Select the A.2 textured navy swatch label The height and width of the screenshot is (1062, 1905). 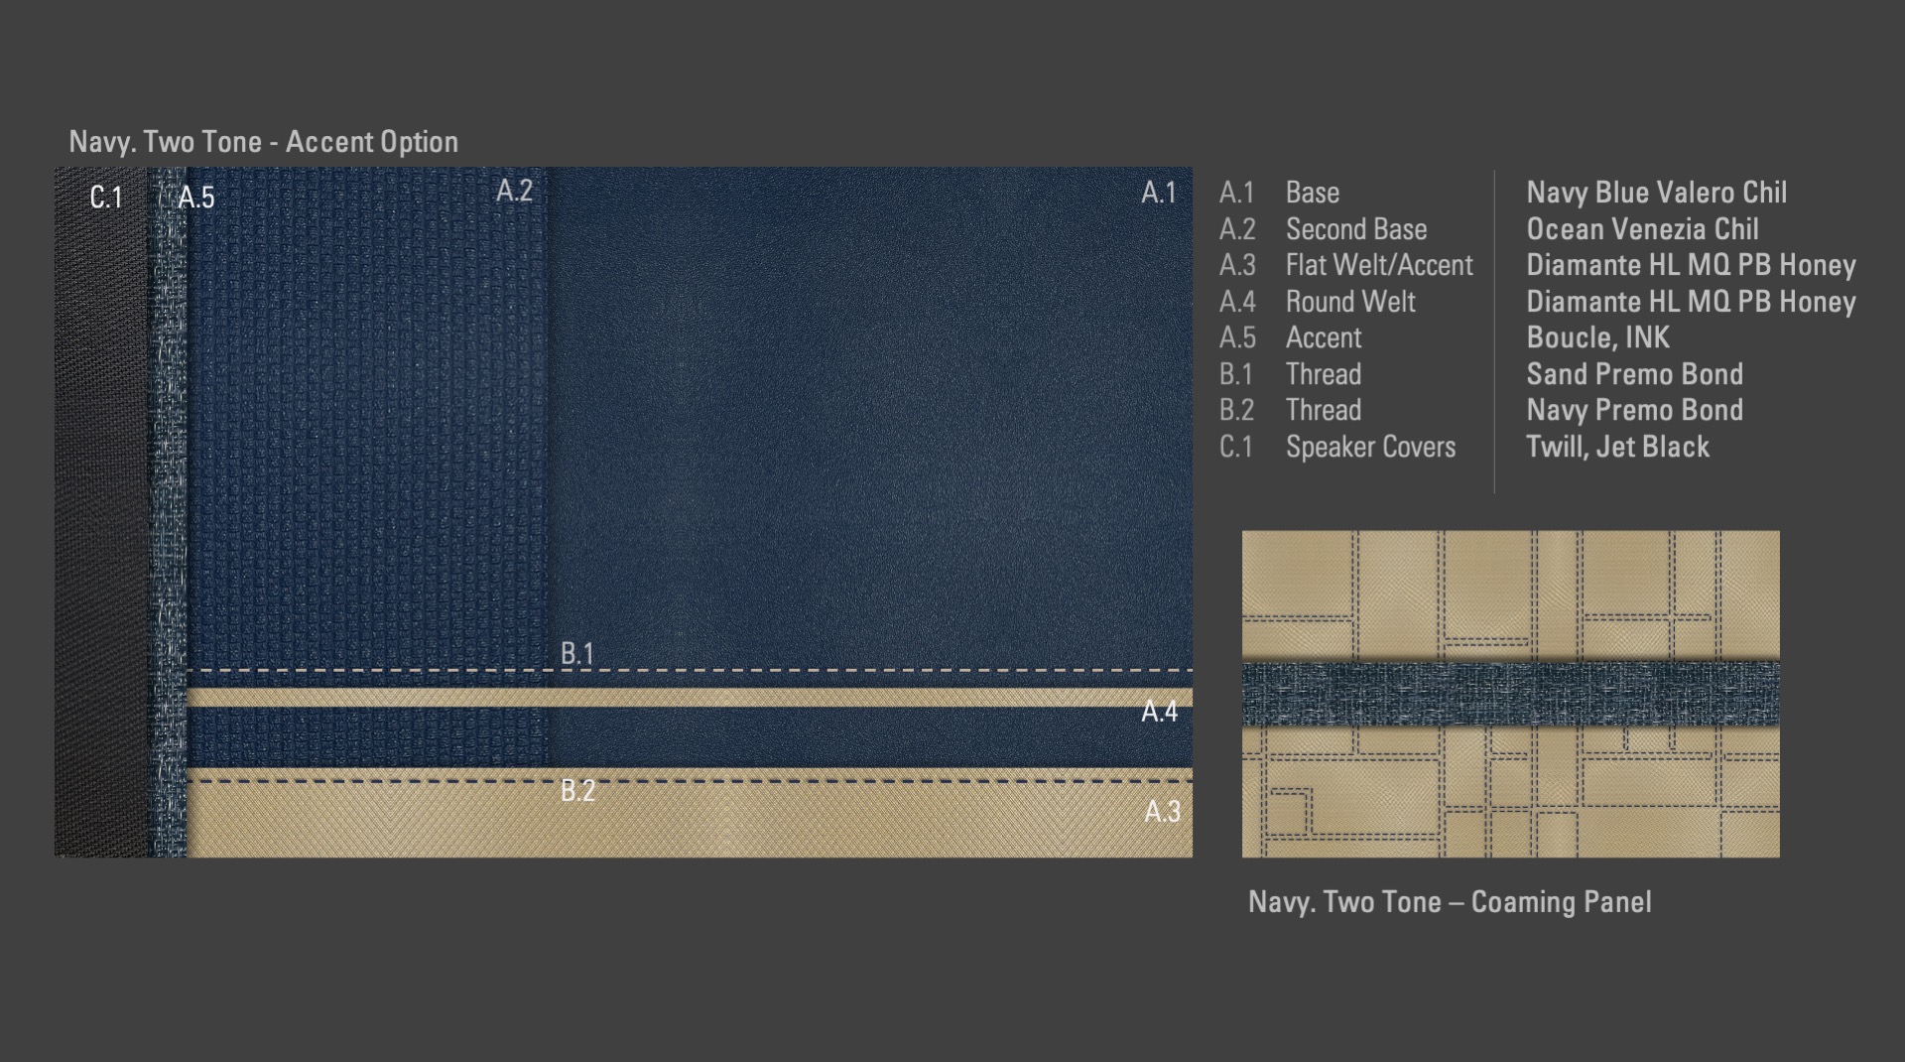coord(514,191)
